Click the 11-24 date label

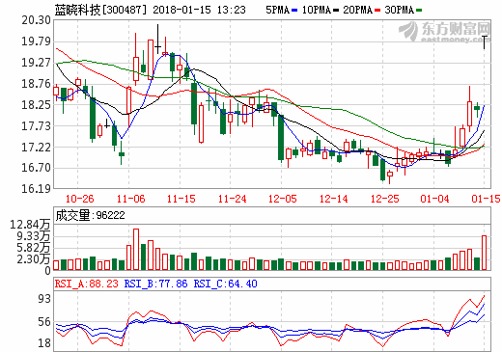[x=232, y=199]
